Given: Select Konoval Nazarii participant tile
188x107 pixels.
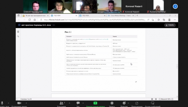Looking at the screenshot, I should [x=134, y=6].
